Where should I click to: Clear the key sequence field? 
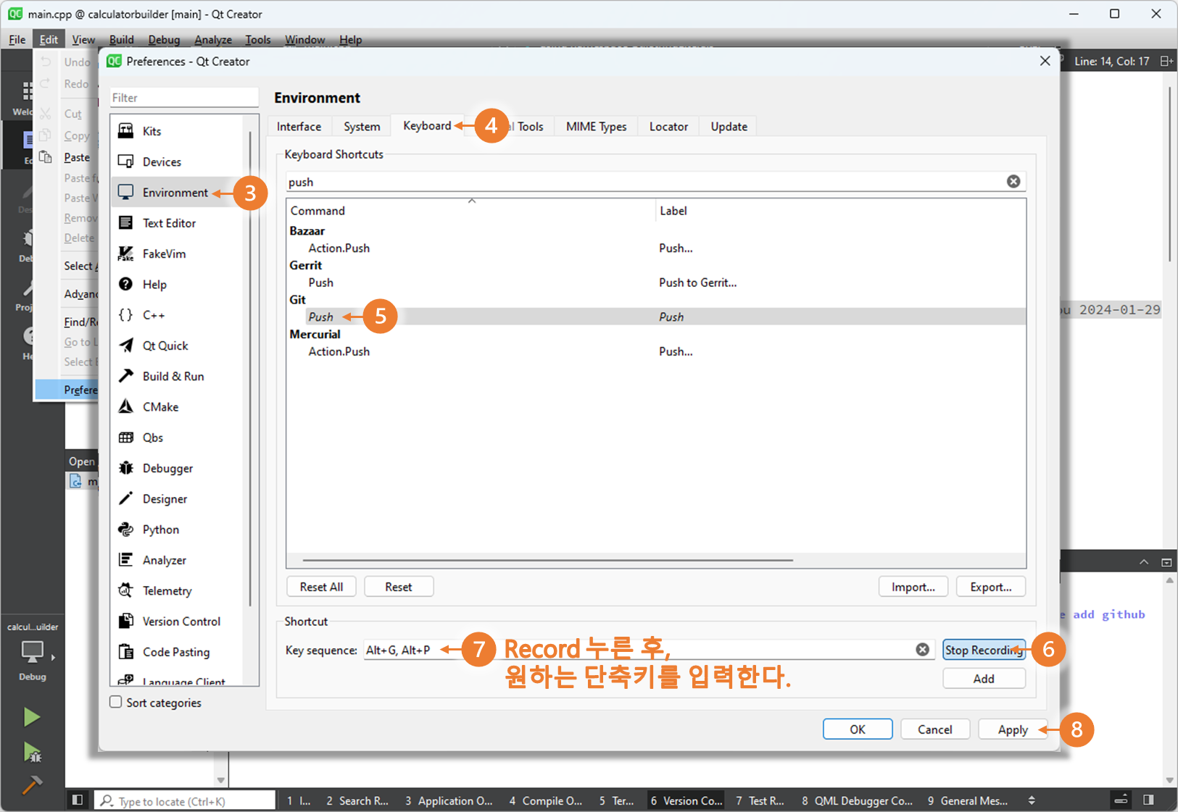[922, 650]
